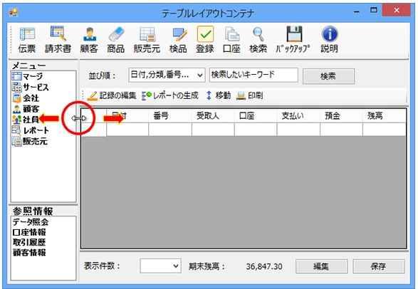Click the 検索したいキーワード search field
The image size is (418, 289).
click(254, 75)
